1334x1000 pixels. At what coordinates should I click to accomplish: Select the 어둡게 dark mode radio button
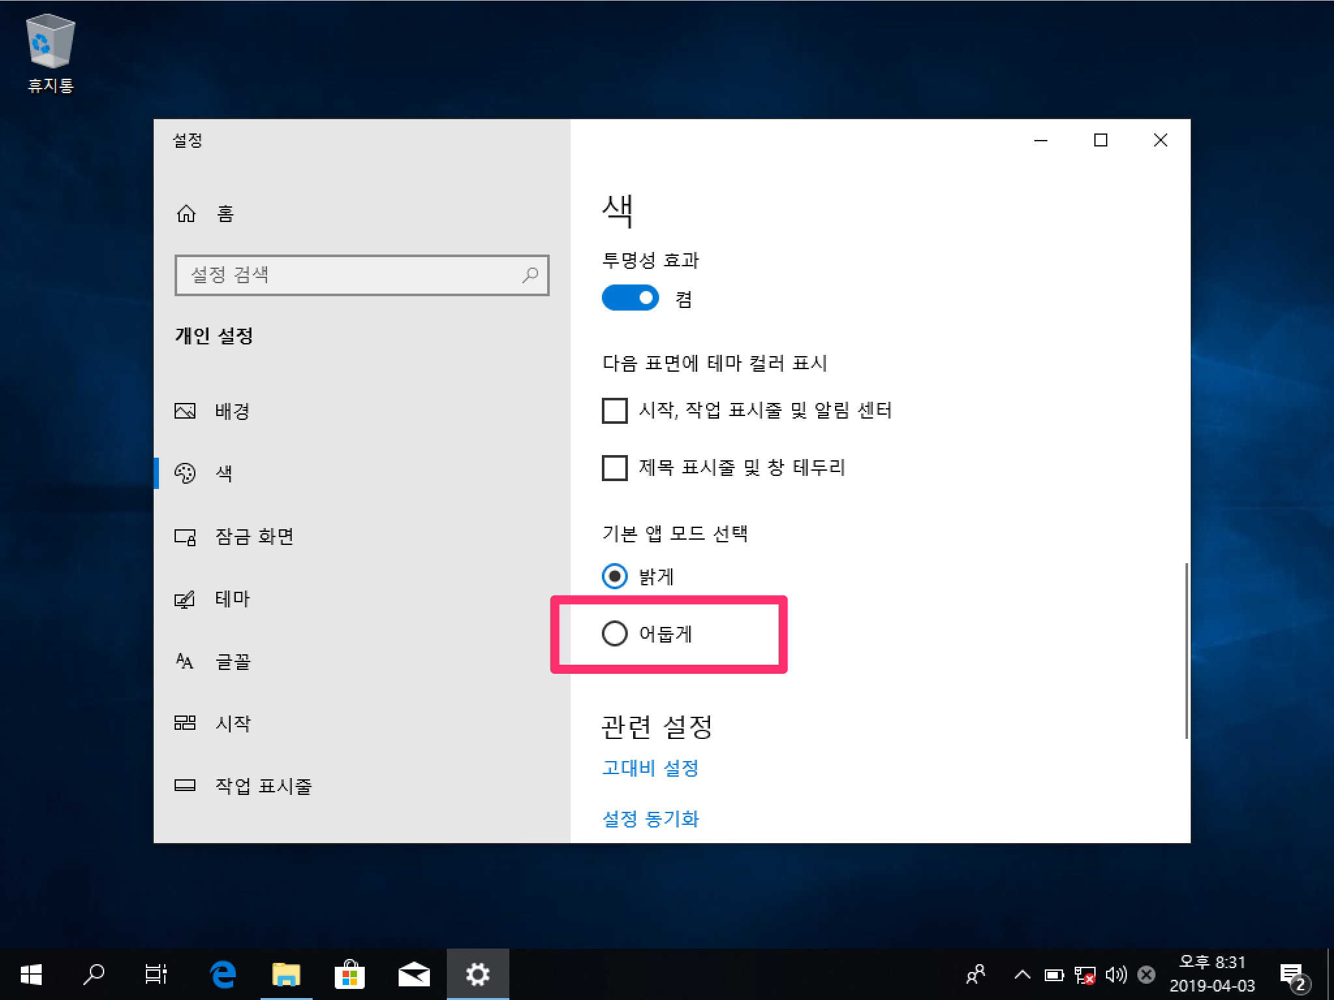[614, 633]
